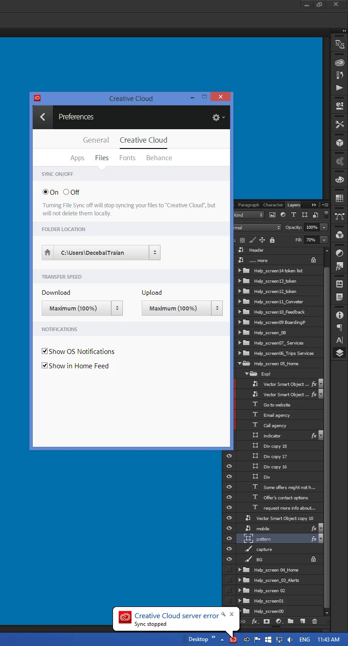Viewport: 348px width, 646px height.
Task: Switch to the General preferences tab
Action: coord(96,140)
